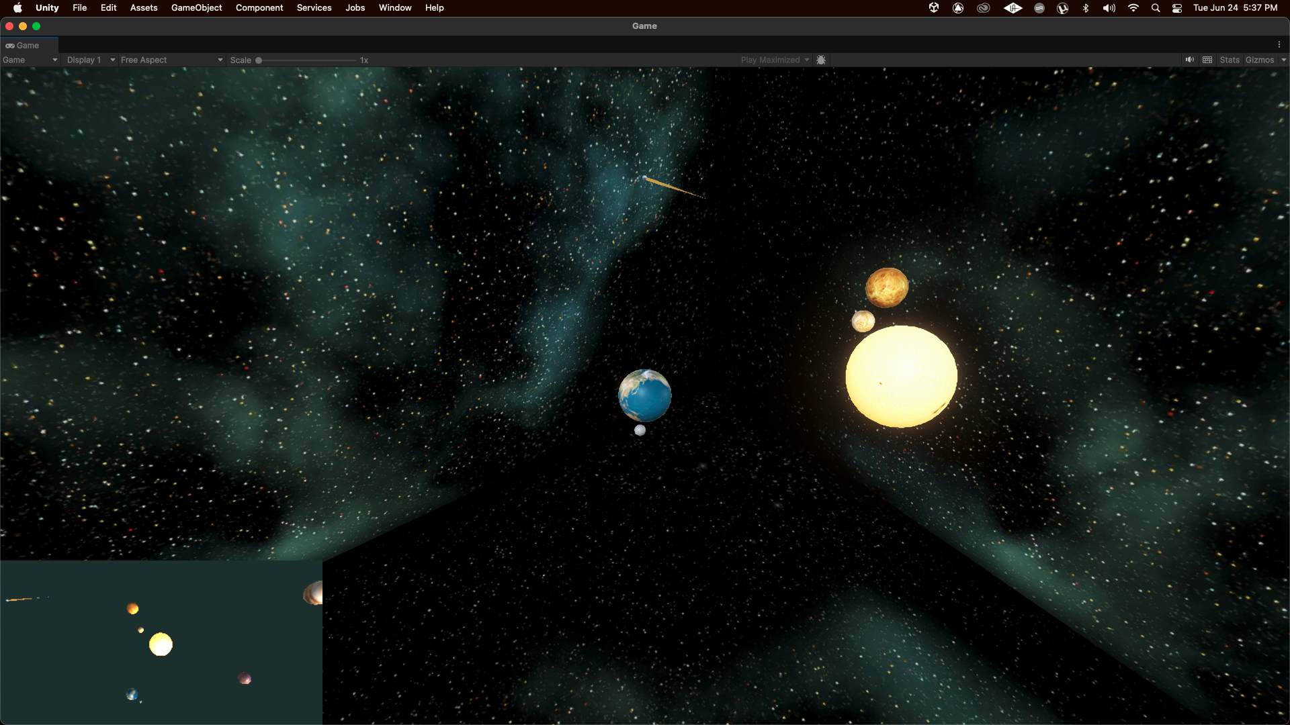This screenshot has width=1290, height=725.
Task: Click the Scale slider handle
Action: (259, 60)
